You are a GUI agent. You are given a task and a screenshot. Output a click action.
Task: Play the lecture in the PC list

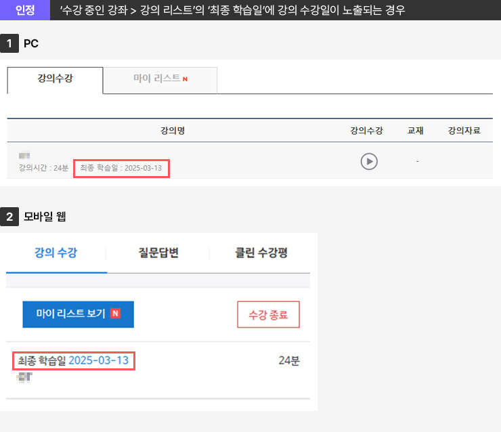tap(368, 161)
